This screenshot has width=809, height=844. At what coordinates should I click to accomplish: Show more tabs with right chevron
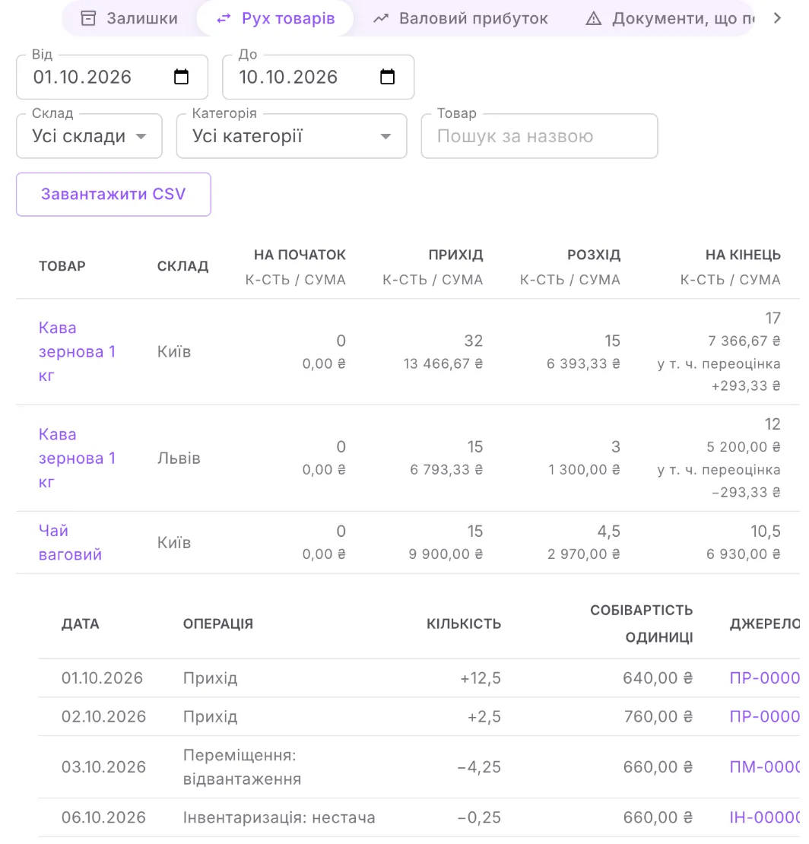[777, 18]
